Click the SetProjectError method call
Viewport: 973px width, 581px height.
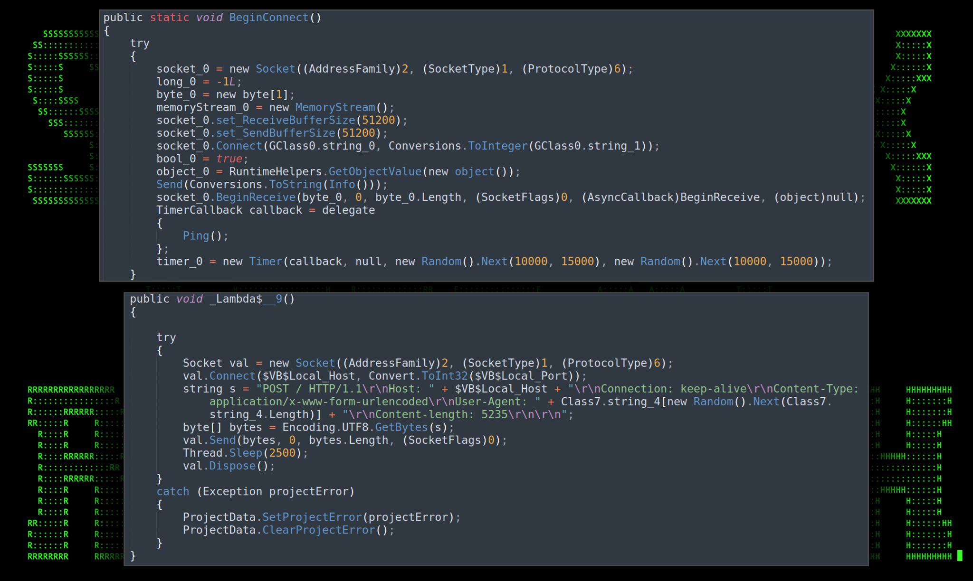312,517
